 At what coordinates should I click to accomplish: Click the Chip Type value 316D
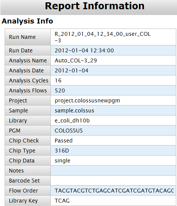coord(62,151)
